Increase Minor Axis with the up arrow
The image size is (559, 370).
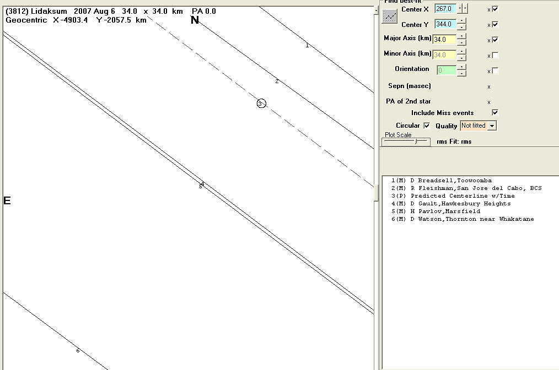(461, 52)
